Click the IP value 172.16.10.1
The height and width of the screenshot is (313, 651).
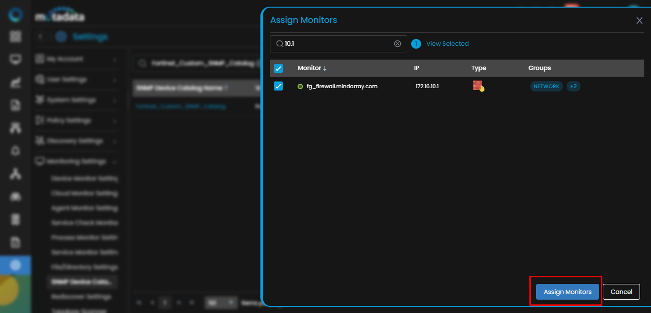click(x=427, y=86)
